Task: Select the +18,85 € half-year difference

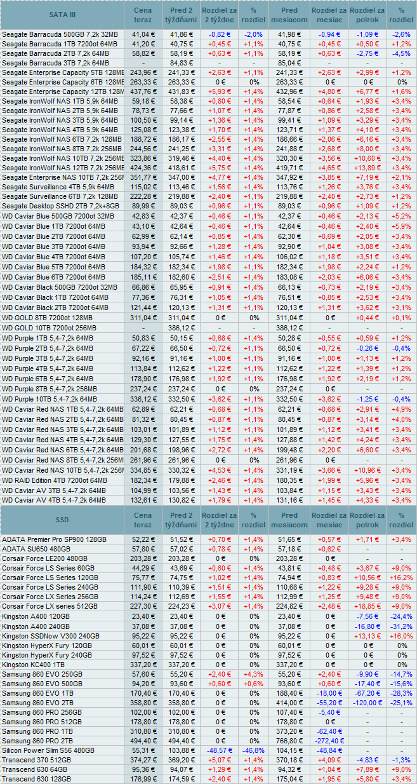Action: tap(367, 606)
